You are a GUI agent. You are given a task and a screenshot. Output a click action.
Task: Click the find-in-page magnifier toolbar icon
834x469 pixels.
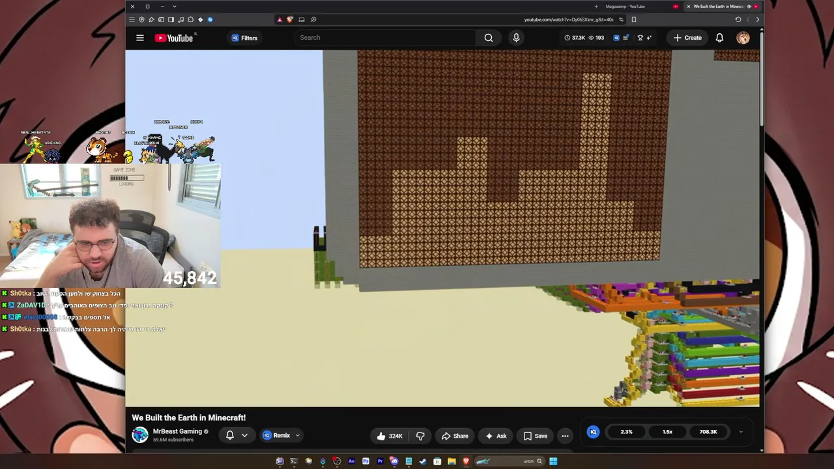pyautogui.click(x=313, y=20)
